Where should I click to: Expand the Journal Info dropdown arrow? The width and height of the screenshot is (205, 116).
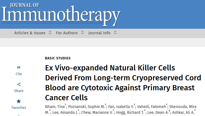pyautogui.click(x=115, y=32)
